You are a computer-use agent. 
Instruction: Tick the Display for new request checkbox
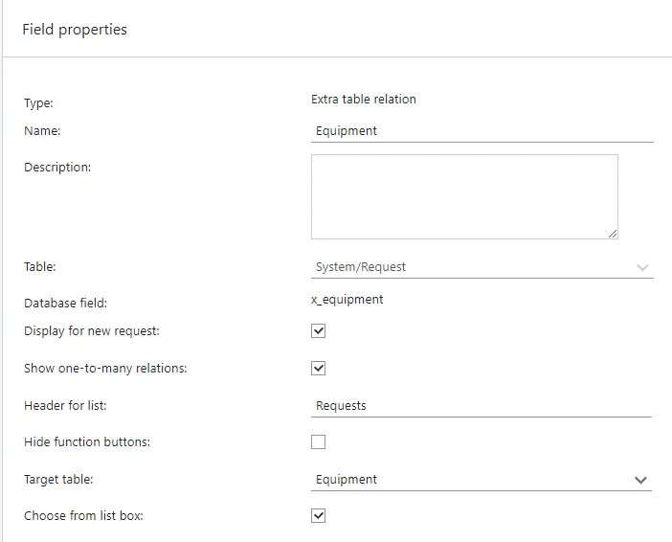[319, 331]
